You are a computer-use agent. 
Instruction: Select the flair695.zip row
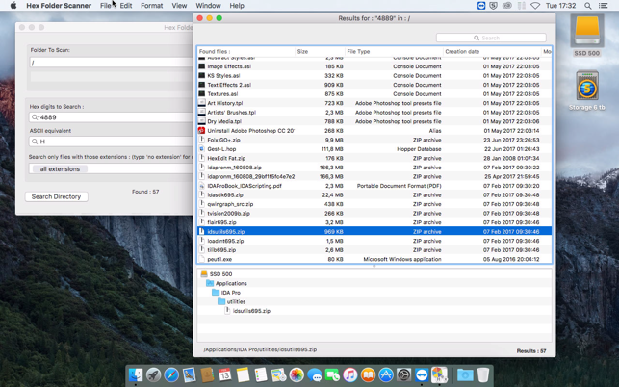tap(374, 222)
